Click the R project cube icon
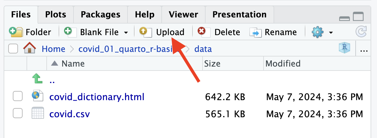377x138 pixels. (x=344, y=49)
